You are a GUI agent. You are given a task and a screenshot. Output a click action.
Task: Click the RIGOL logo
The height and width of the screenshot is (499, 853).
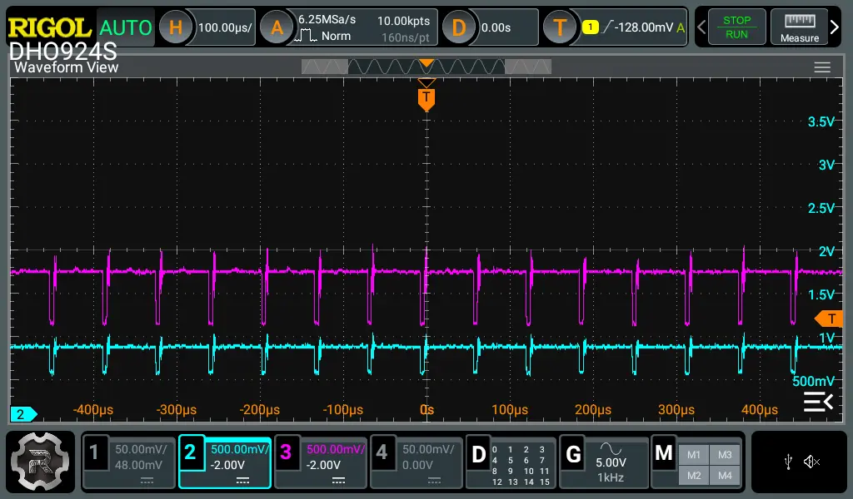coord(49,27)
